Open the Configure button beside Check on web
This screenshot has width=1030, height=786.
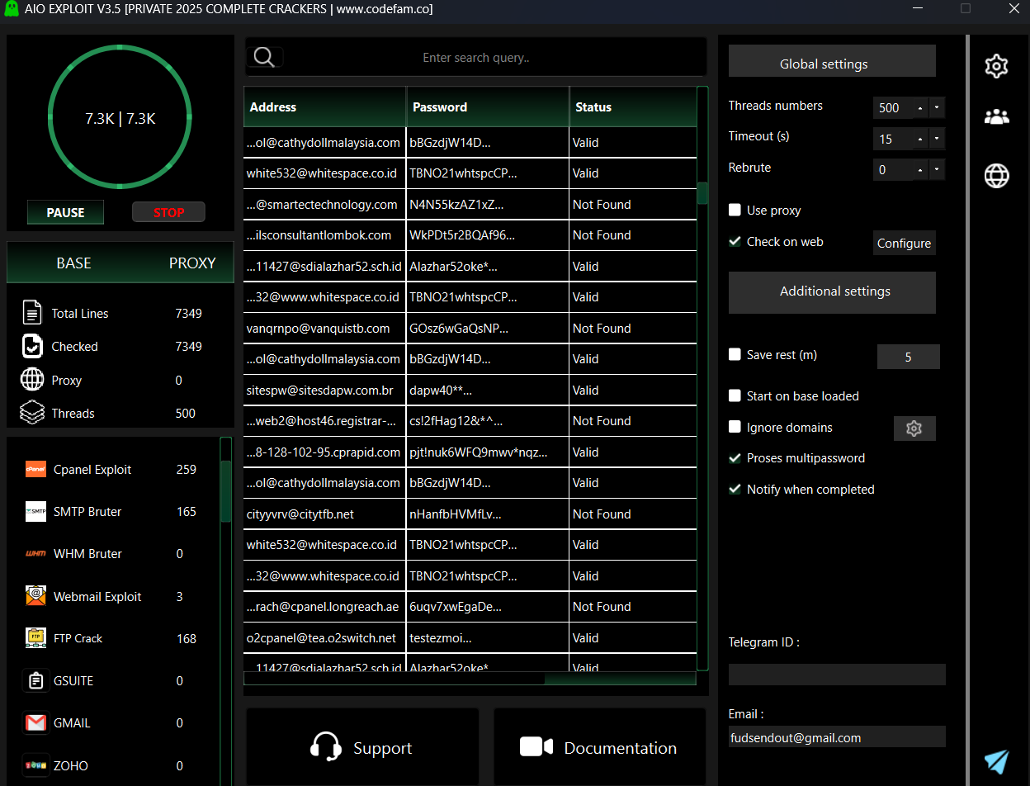point(904,243)
